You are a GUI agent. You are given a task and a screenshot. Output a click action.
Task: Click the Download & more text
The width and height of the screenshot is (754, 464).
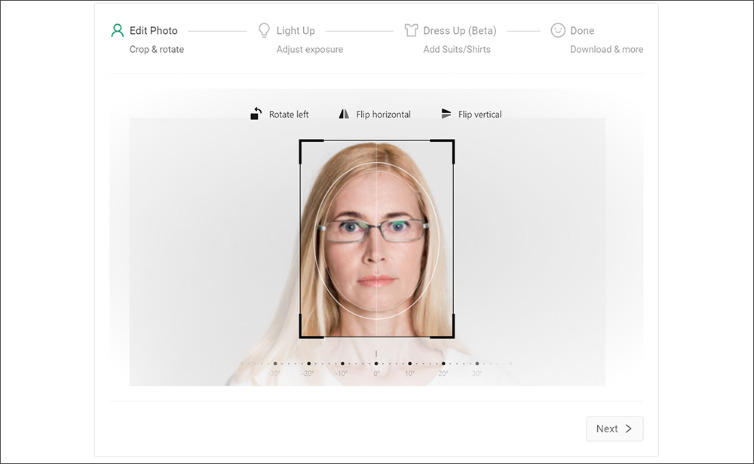607,48
